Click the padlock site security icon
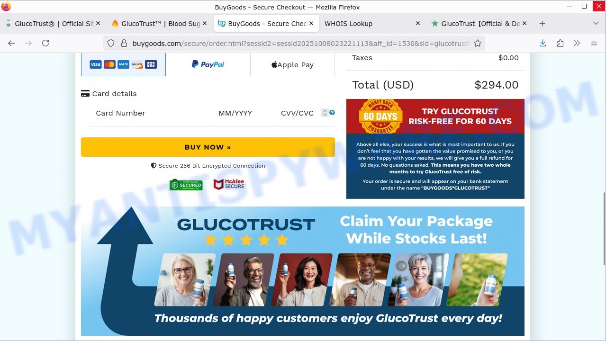This screenshot has width=606, height=341. click(x=124, y=43)
